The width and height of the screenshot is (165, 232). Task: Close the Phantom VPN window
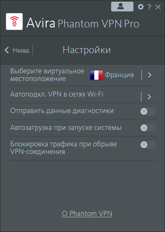click(158, 7)
